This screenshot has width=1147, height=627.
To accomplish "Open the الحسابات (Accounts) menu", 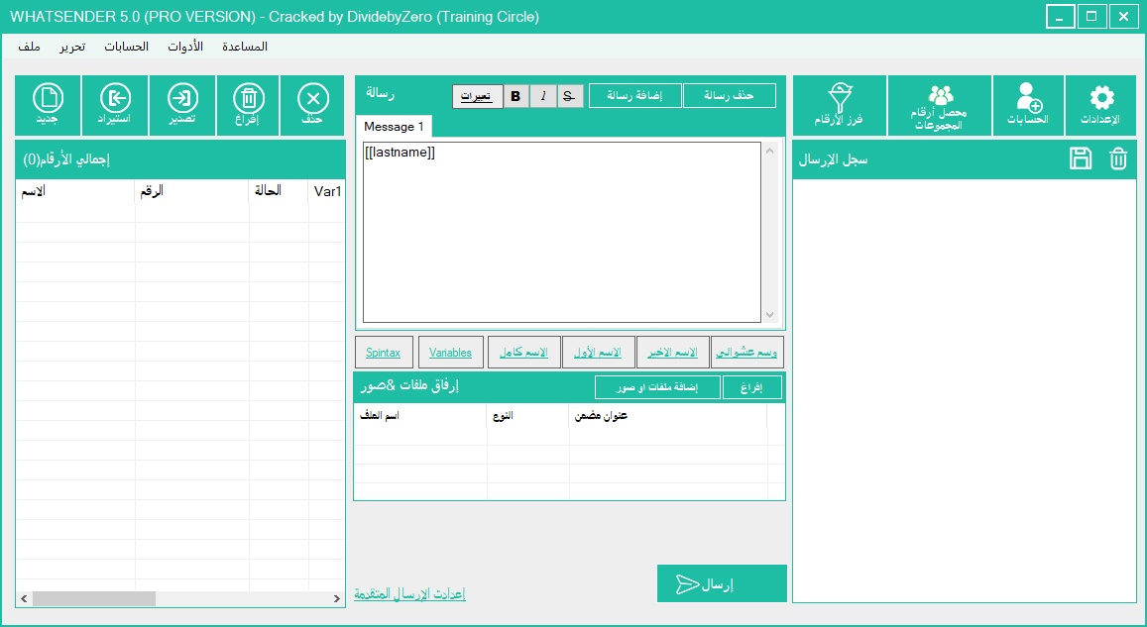I will 126,46.
